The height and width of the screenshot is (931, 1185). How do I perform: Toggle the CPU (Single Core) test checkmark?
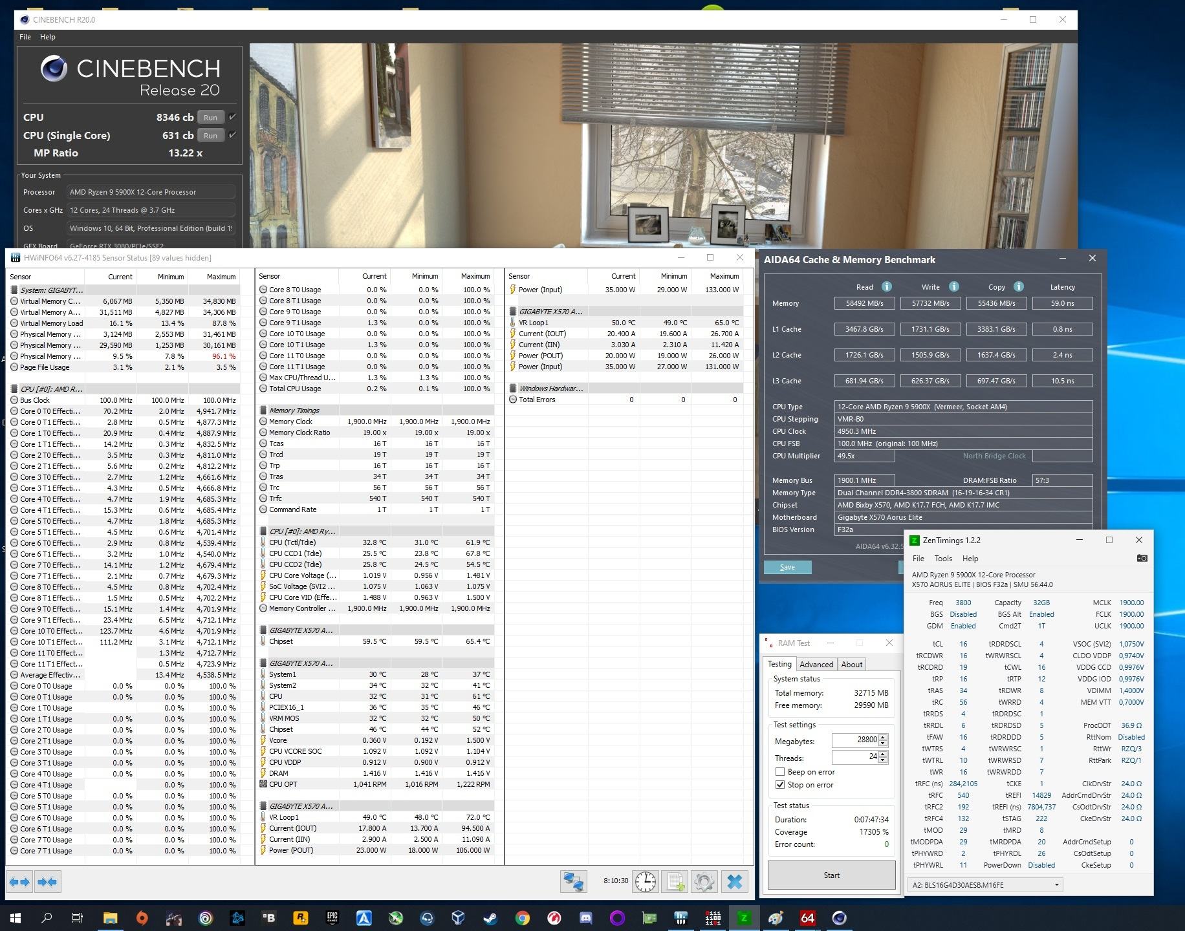click(x=232, y=135)
